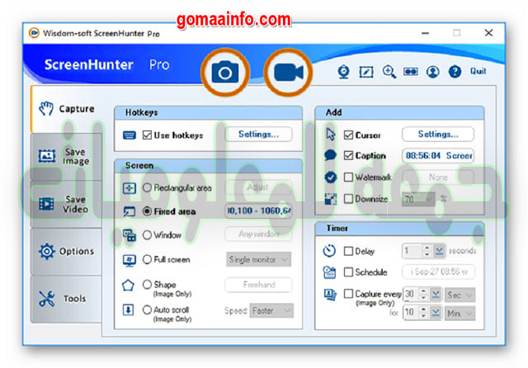
Task: Open the help question mark icon
Action: 455,72
